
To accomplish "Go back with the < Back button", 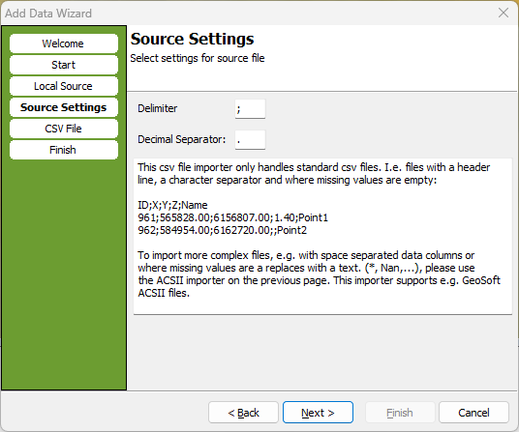I will (243, 412).
